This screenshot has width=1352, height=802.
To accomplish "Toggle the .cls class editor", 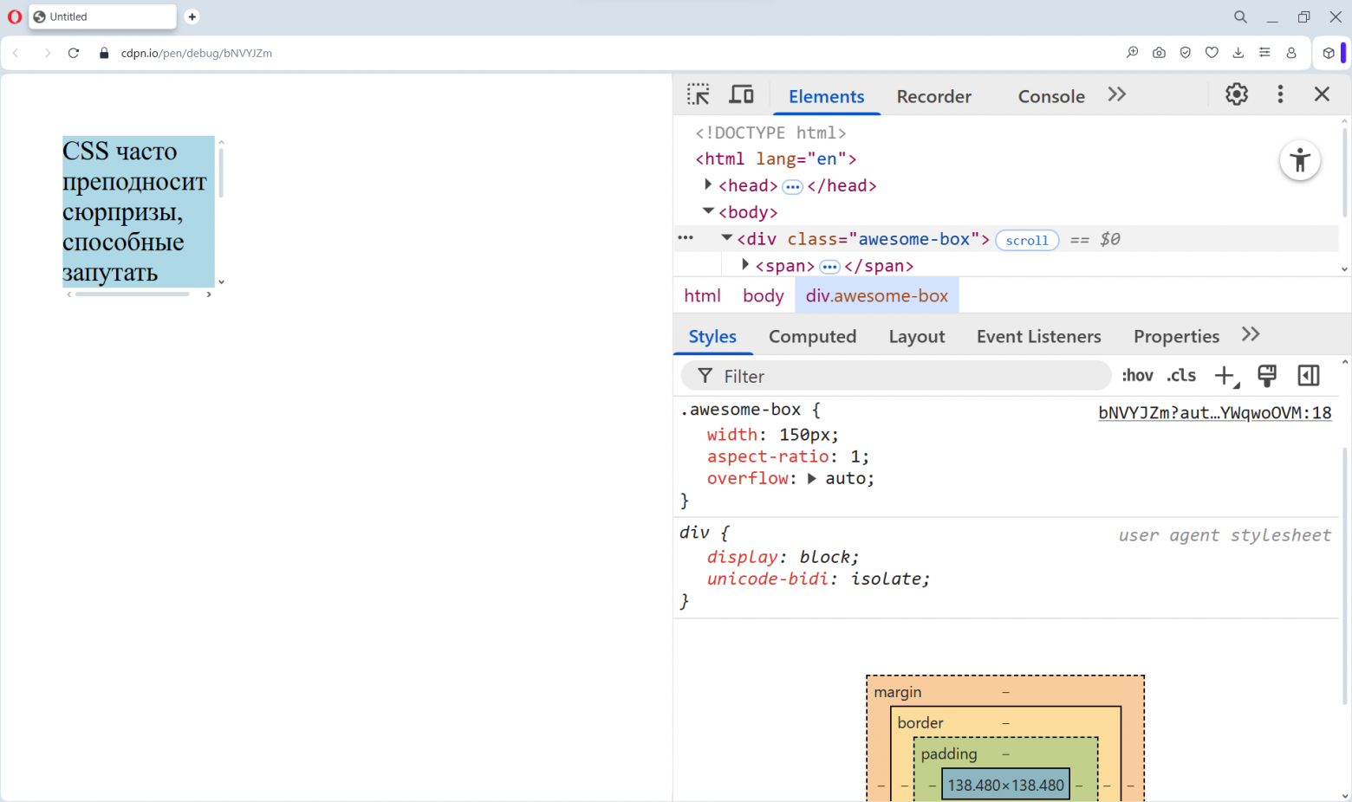I will (1181, 376).
